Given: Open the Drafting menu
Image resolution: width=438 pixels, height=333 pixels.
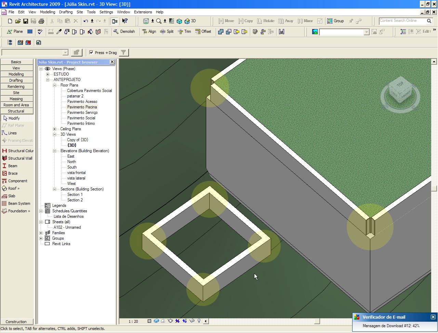Looking at the screenshot, I should click(66, 12).
